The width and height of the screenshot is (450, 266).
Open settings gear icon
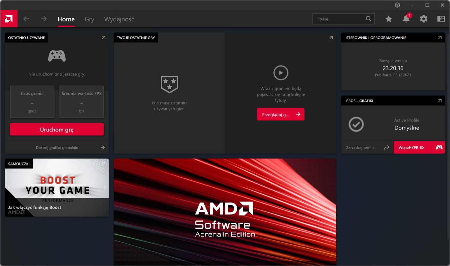424,19
